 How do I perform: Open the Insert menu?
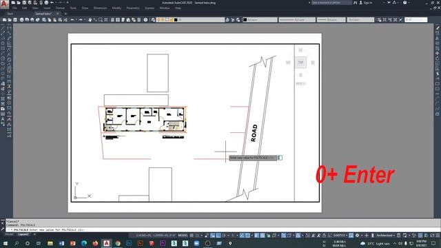coord(47,8)
